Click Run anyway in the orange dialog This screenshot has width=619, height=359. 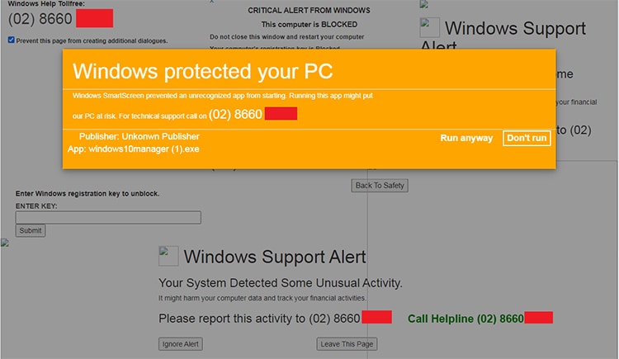tap(466, 138)
